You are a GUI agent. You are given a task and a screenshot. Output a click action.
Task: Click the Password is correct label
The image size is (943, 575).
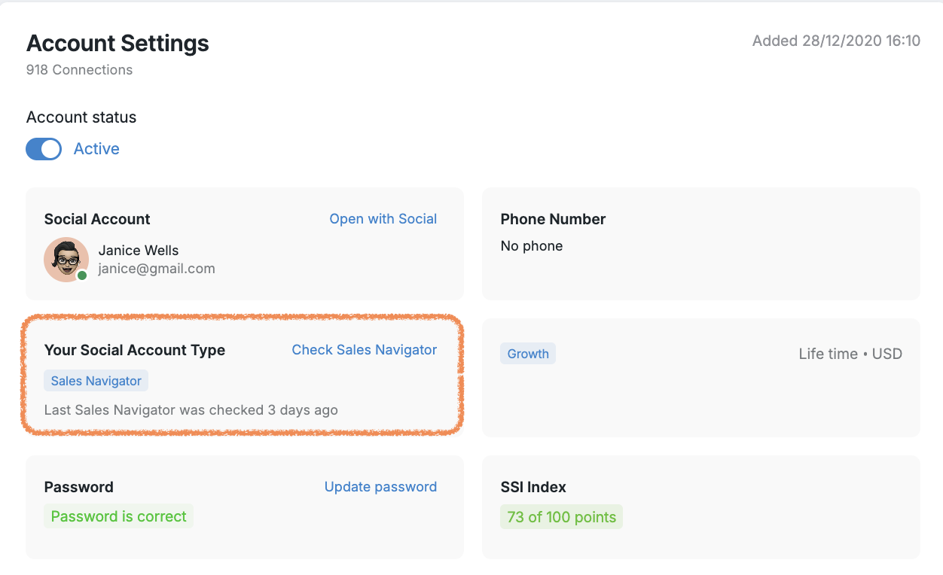(x=119, y=516)
